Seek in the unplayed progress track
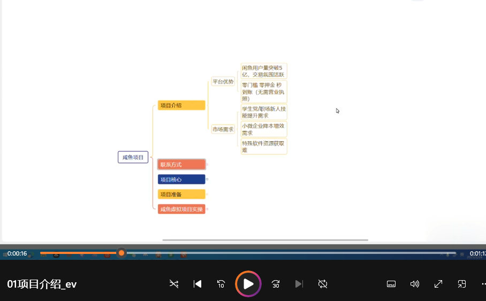486x301 pixels. [x=291, y=253]
